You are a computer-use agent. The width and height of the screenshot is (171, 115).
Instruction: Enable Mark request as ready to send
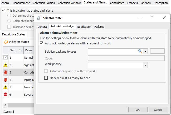pos(46,78)
